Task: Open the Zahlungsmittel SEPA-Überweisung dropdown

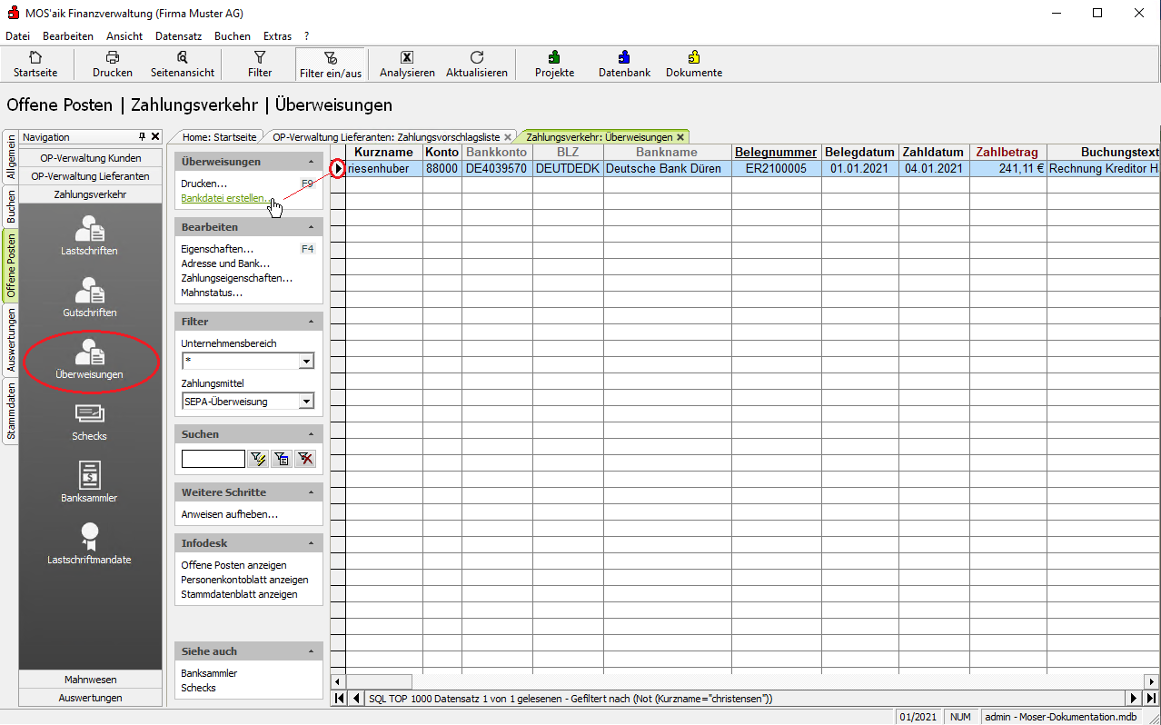Action: [306, 402]
